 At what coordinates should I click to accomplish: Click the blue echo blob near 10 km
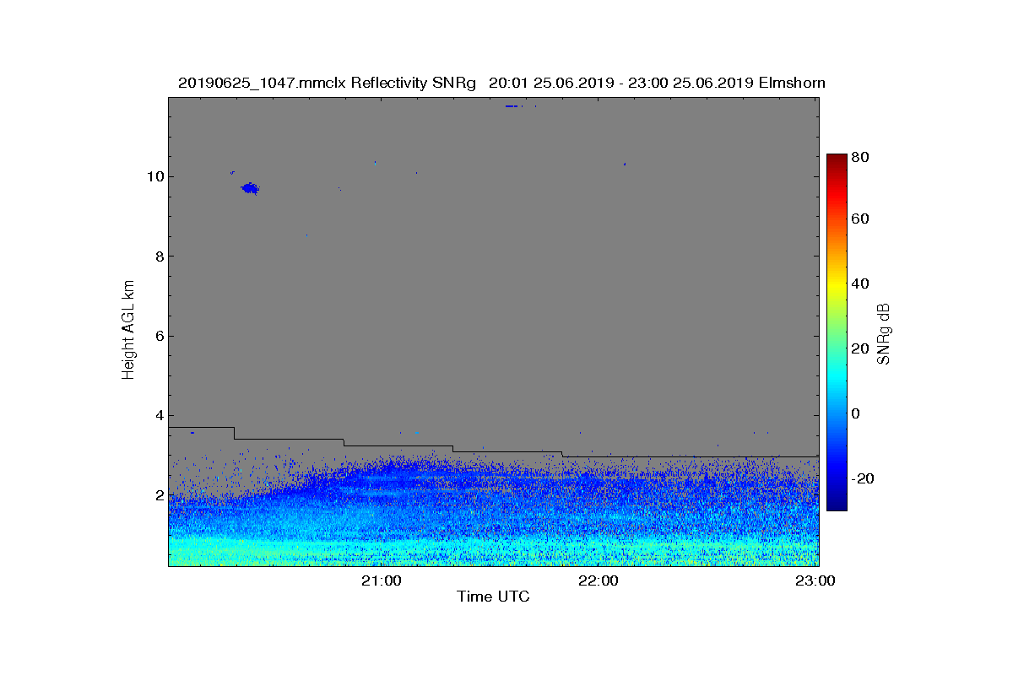tap(250, 188)
